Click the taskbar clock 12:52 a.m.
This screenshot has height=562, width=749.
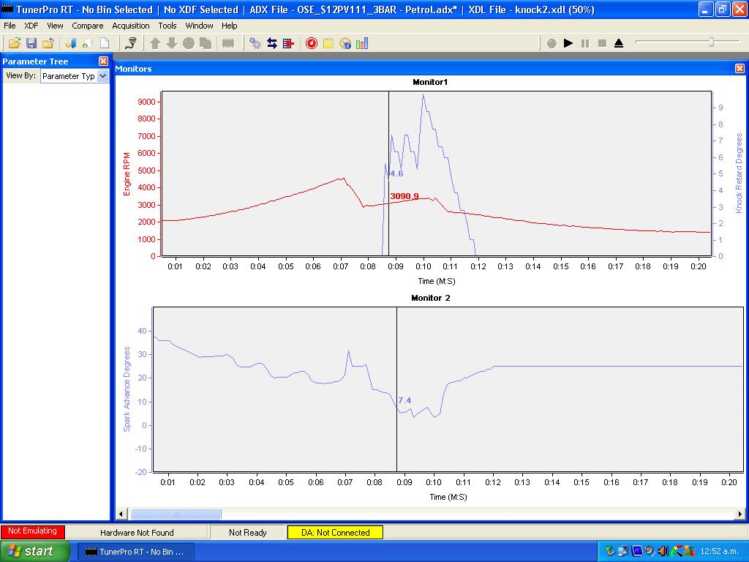coord(720,552)
